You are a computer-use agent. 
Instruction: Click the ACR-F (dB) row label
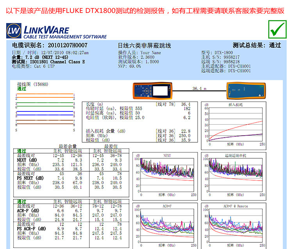[28, 211]
